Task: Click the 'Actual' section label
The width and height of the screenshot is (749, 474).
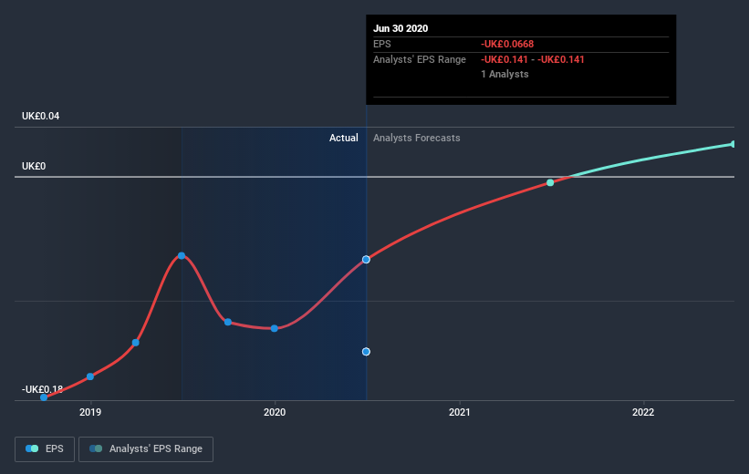Action: click(343, 138)
